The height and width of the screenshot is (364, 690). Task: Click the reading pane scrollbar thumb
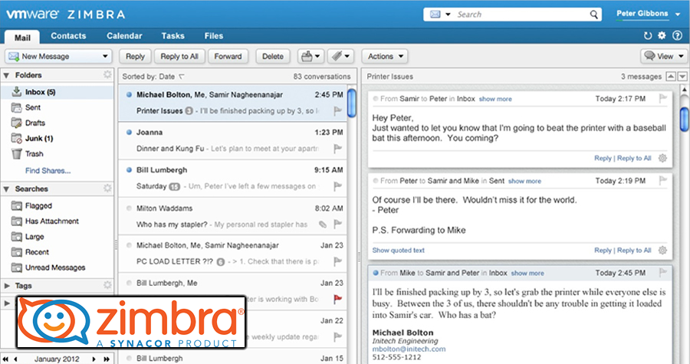click(685, 119)
